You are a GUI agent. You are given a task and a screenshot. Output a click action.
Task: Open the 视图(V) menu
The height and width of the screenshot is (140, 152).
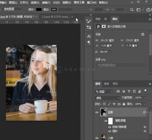pyautogui.click(x=67, y=3)
